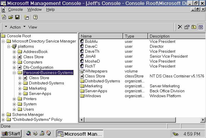The image size is (206, 138).
Task: Click the second quick launch icon on taskbar
Action: [x=35, y=134]
